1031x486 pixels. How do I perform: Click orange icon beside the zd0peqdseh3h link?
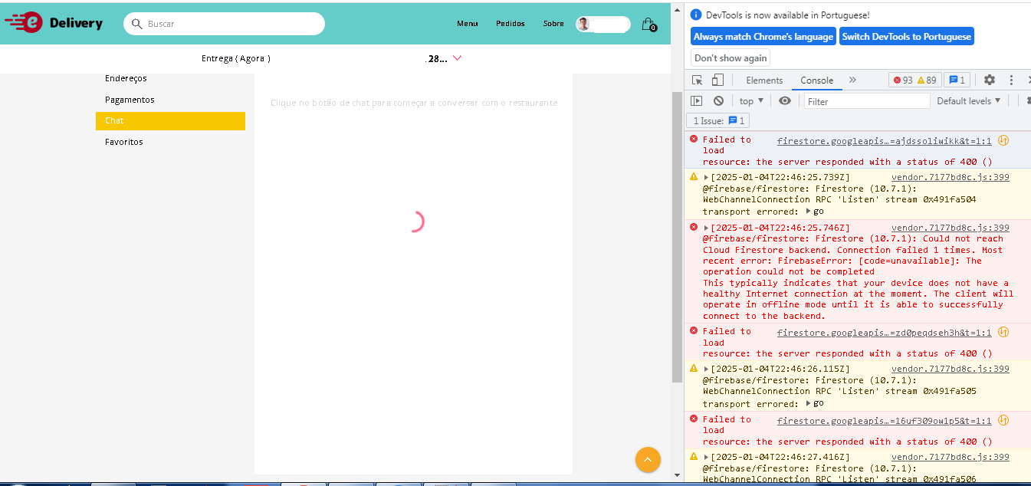(1003, 332)
